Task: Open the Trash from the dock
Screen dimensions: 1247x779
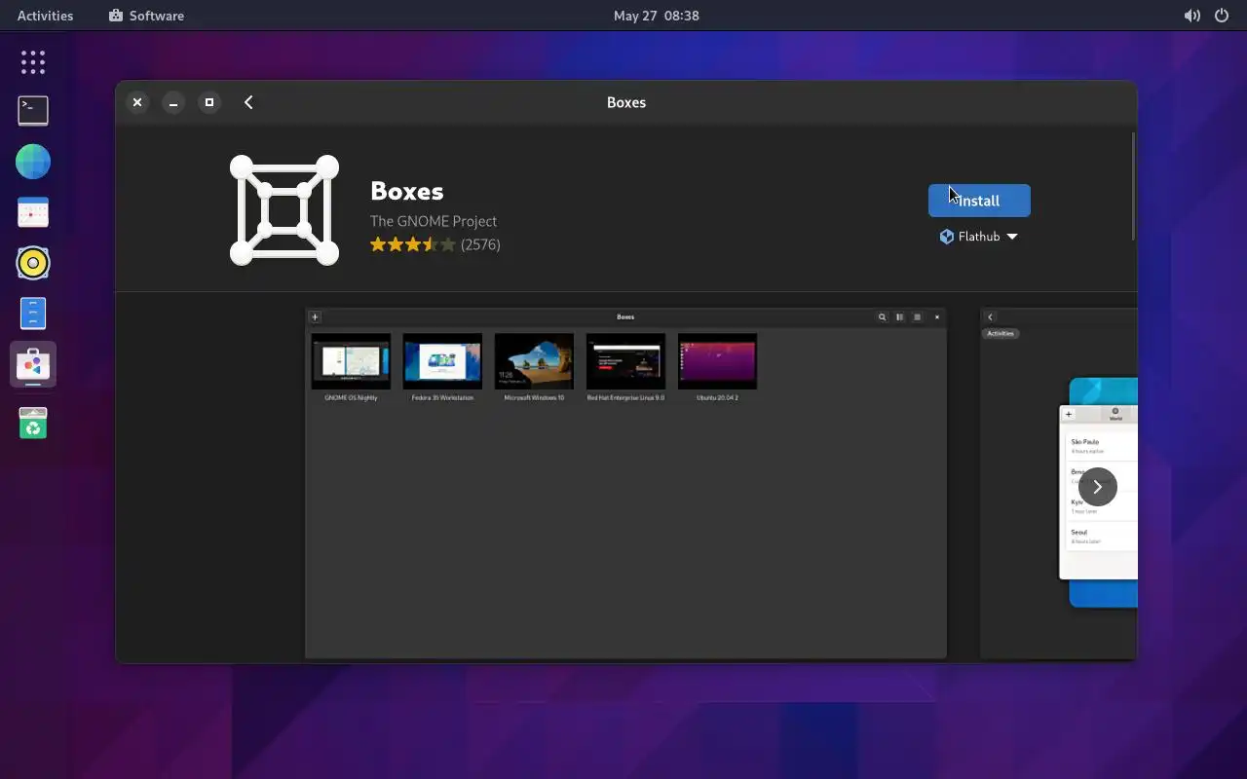Action: 33,423
